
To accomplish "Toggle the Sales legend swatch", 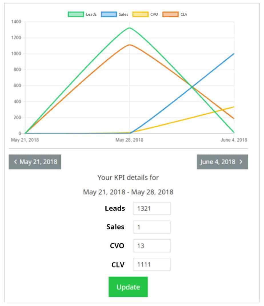I will click(x=109, y=14).
